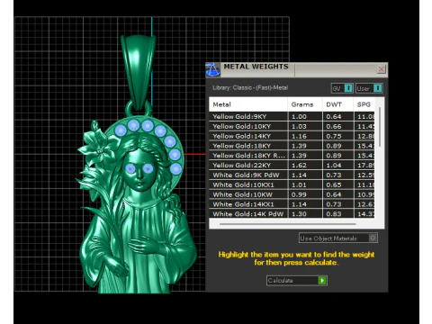Click the 0.99 grams value for 10KW

coord(299,194)
